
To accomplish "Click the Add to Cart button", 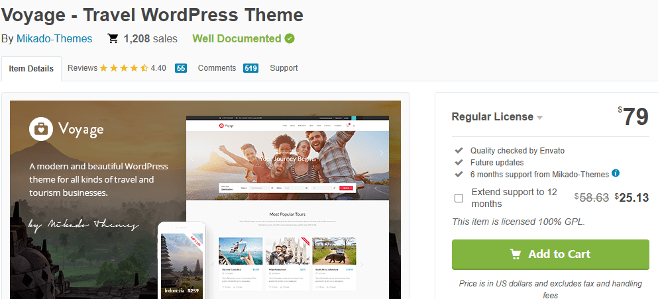I will click(x=550, y=254).
